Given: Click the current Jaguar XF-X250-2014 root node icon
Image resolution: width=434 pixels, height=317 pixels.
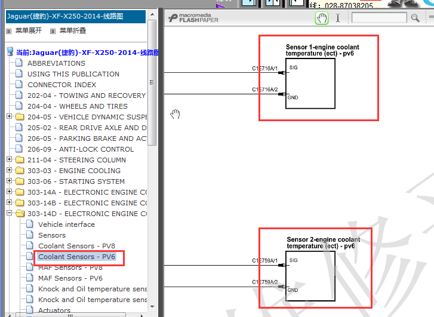Looking at the screenshot, I should click(x=10, y=51).
